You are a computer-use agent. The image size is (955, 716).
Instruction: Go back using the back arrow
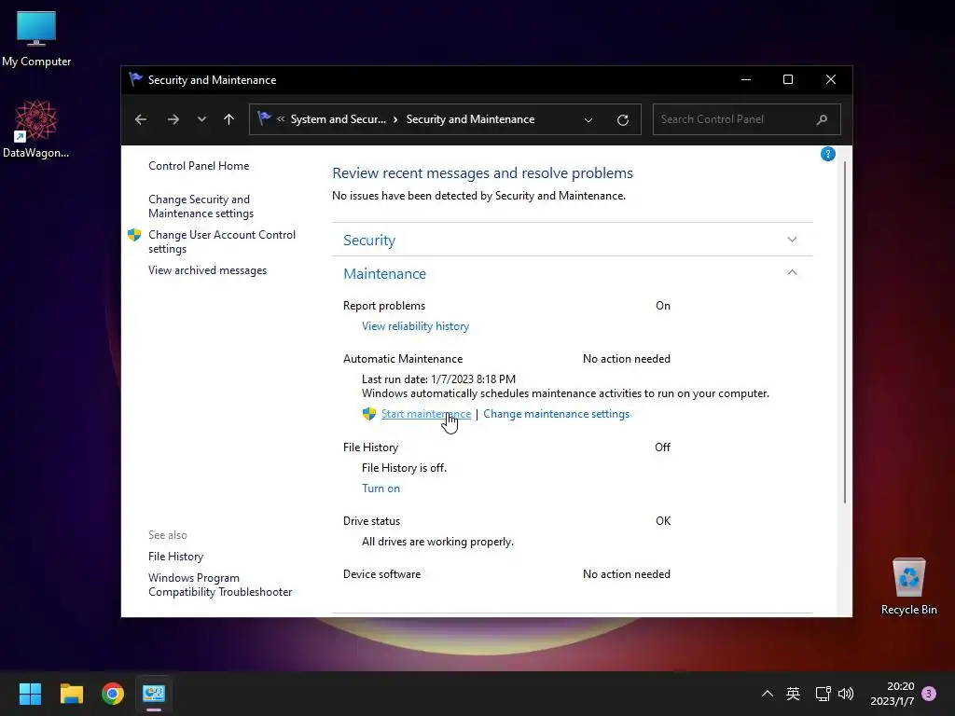pyautogui.click(x=141, y=119)
